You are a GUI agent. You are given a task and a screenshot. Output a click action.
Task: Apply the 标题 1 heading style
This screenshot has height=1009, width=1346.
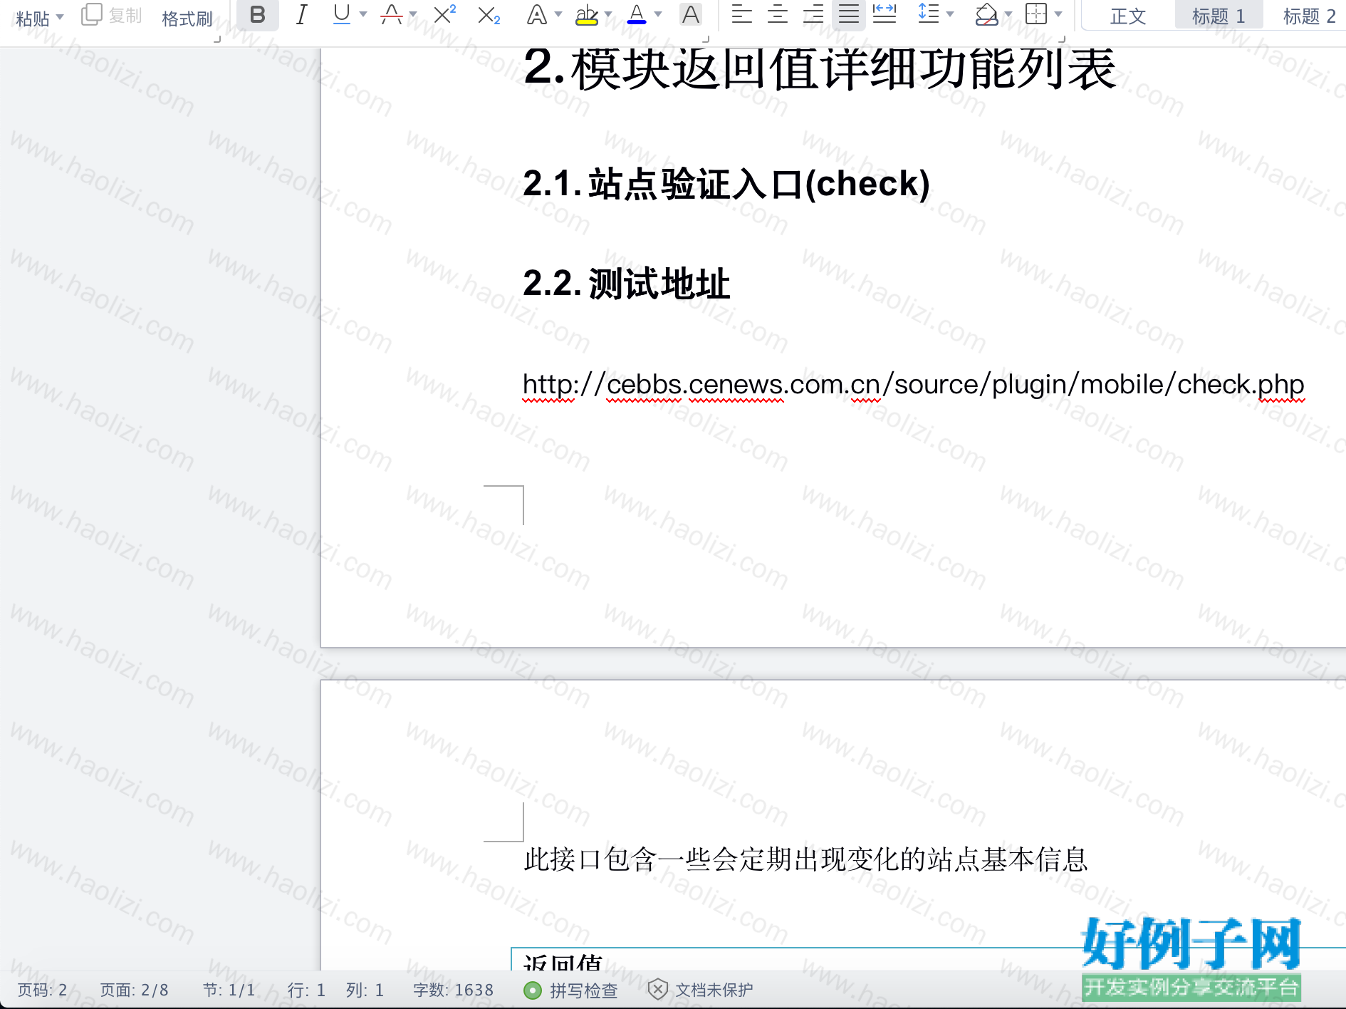1219,16
